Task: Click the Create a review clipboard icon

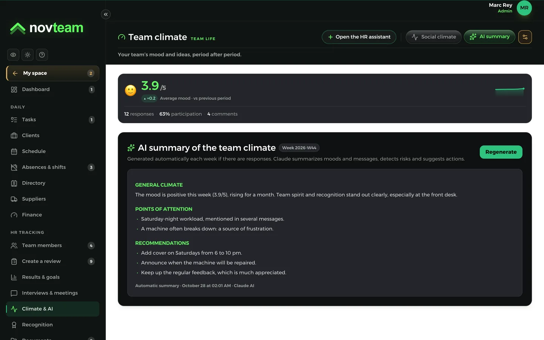Action: [x=14, y=261]
